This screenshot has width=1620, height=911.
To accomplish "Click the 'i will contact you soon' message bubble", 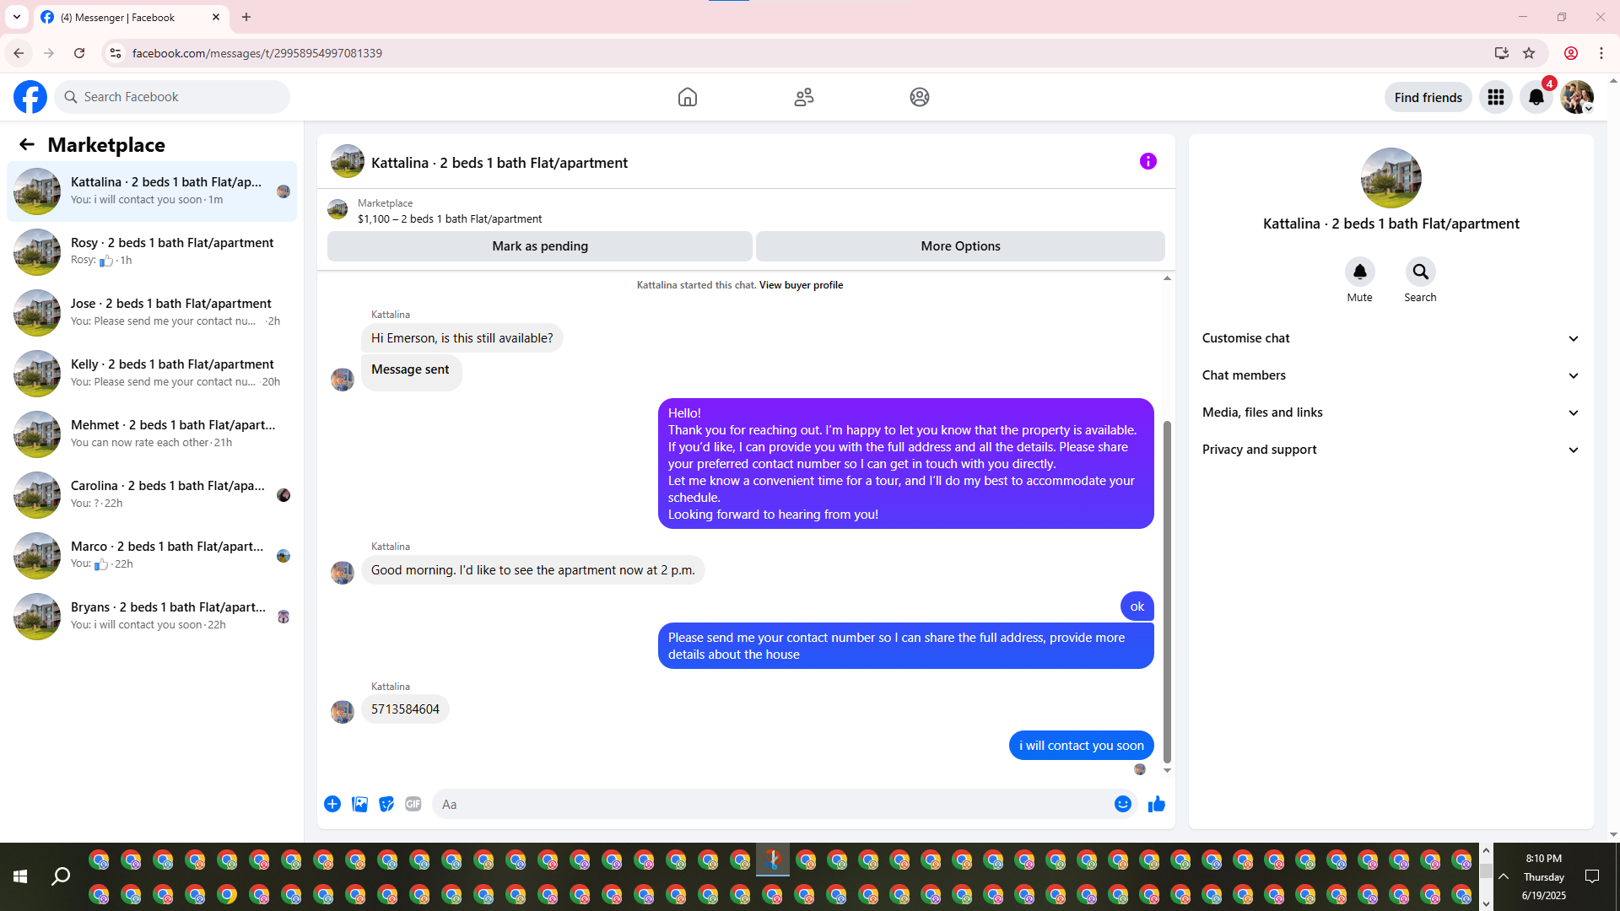I will pyautogui.click(x=1082, y=746).
